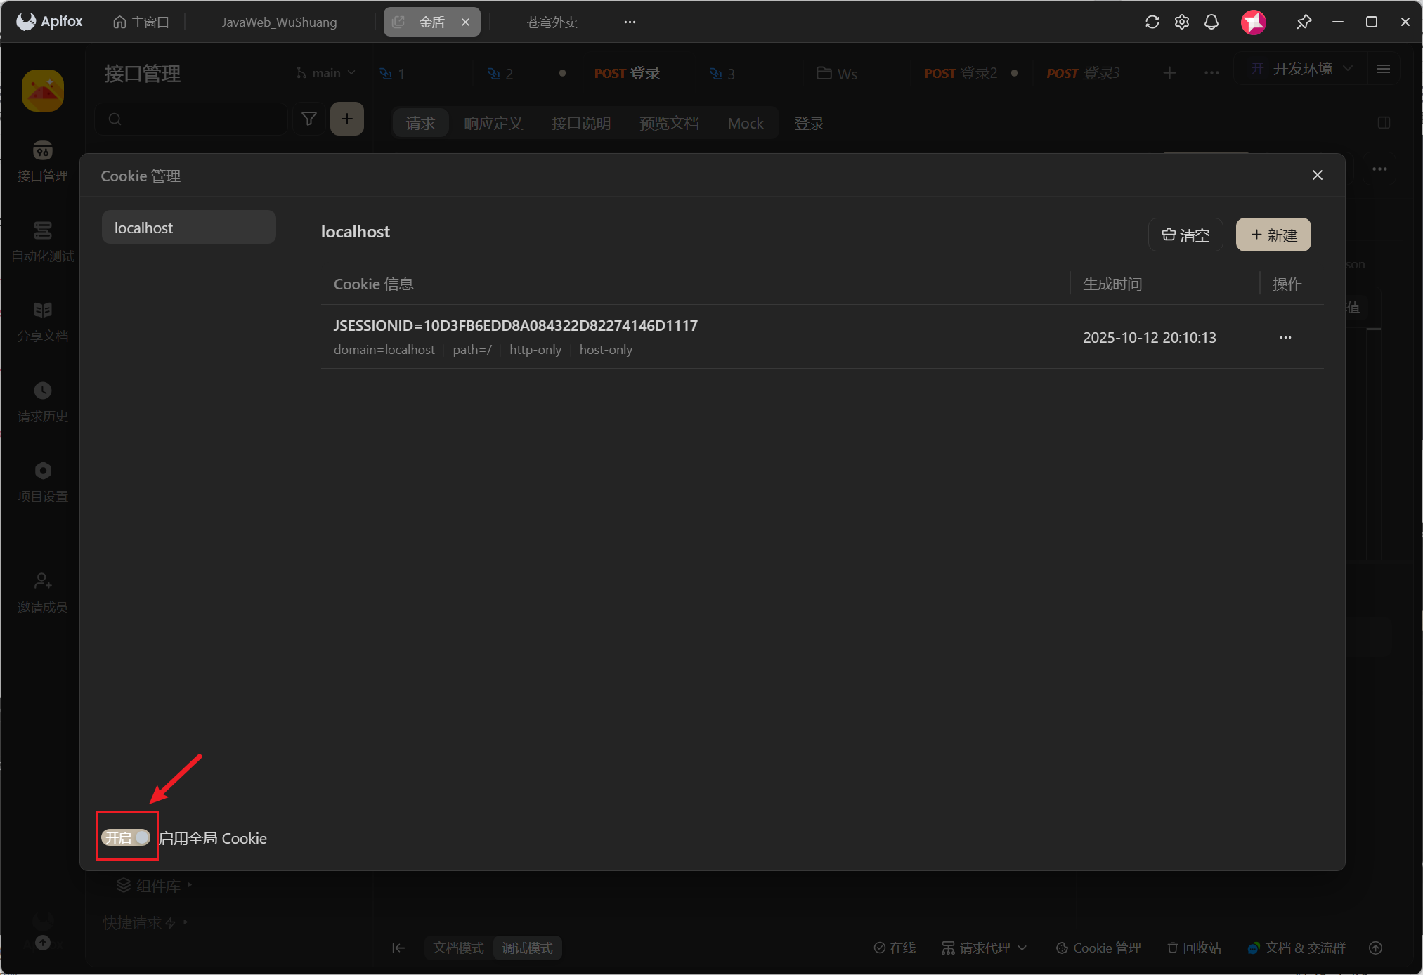Open Cookie 管理 in the status bar

pos(1098,948)
